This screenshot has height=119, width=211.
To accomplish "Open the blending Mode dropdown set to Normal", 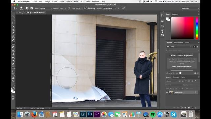I will coord(46,8).
